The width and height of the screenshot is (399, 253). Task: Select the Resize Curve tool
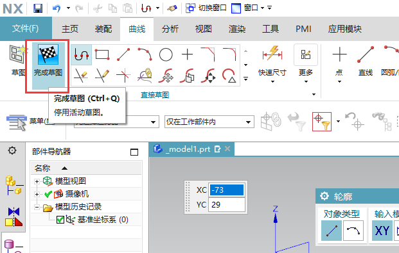click(x=208, y=76)
